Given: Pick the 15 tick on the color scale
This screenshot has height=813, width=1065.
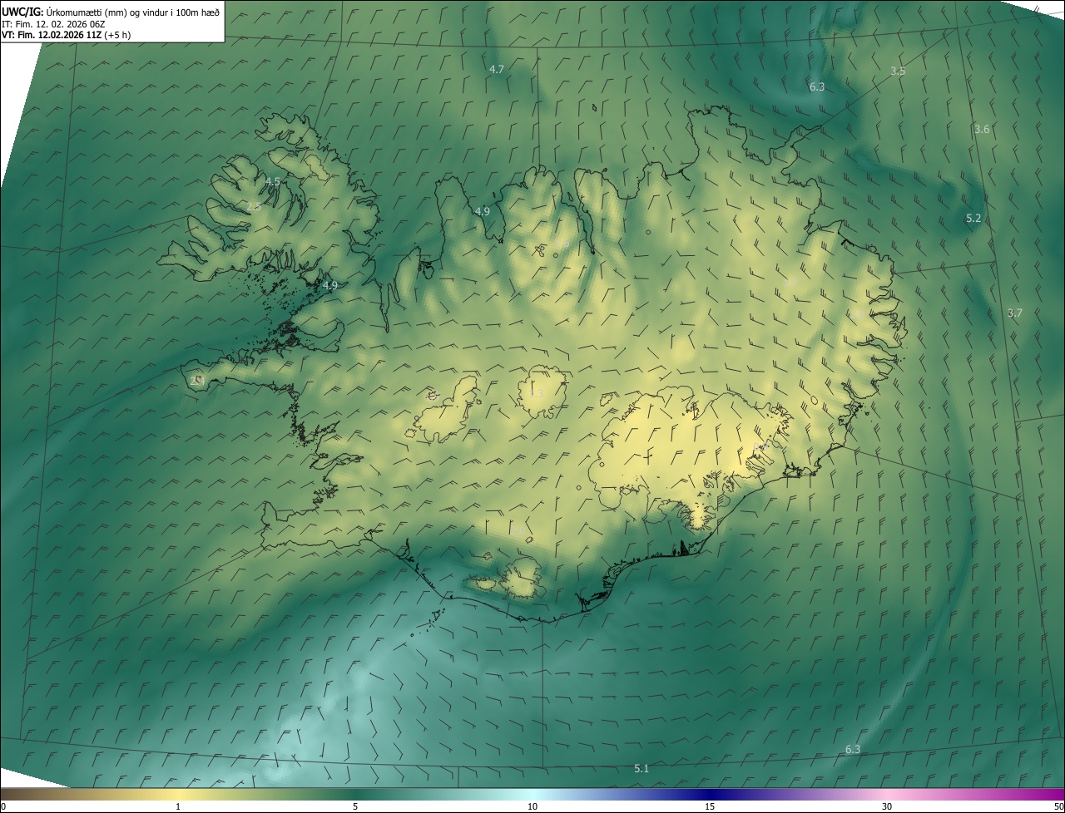Looking at the screenshot, I should [710, 806].
